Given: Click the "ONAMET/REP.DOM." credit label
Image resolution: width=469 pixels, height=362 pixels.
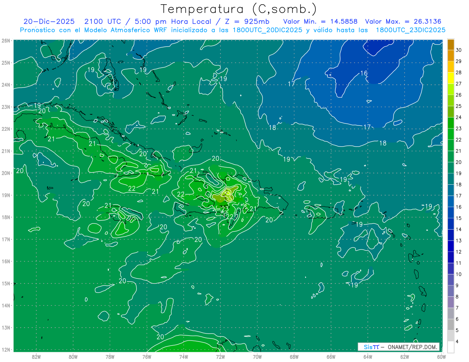Looking at the screenshot, I should (x=413, y=347).
